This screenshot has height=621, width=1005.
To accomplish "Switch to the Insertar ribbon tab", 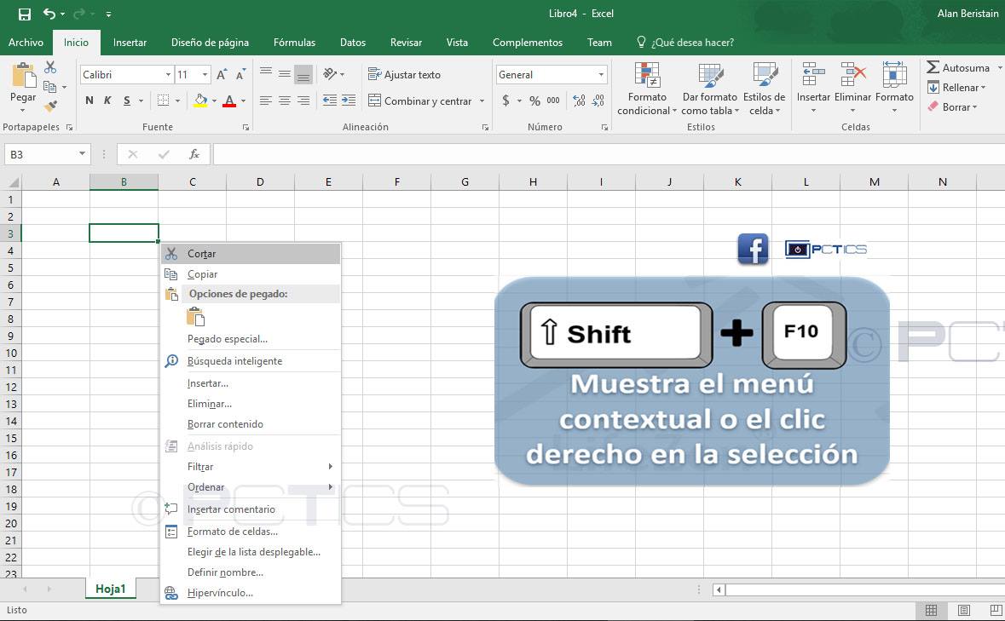I will pyautogui.click(x=130, y=43).
